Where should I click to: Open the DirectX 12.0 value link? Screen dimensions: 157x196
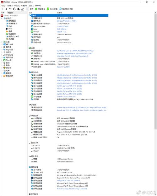[61, 32]
